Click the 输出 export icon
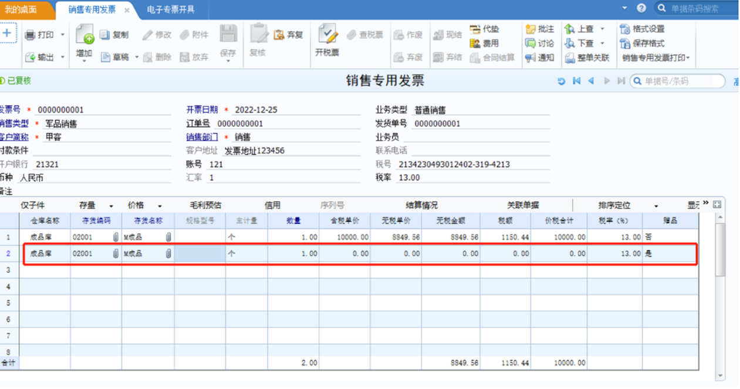Screen dimensions: 740x389 [x=30, y=57]
